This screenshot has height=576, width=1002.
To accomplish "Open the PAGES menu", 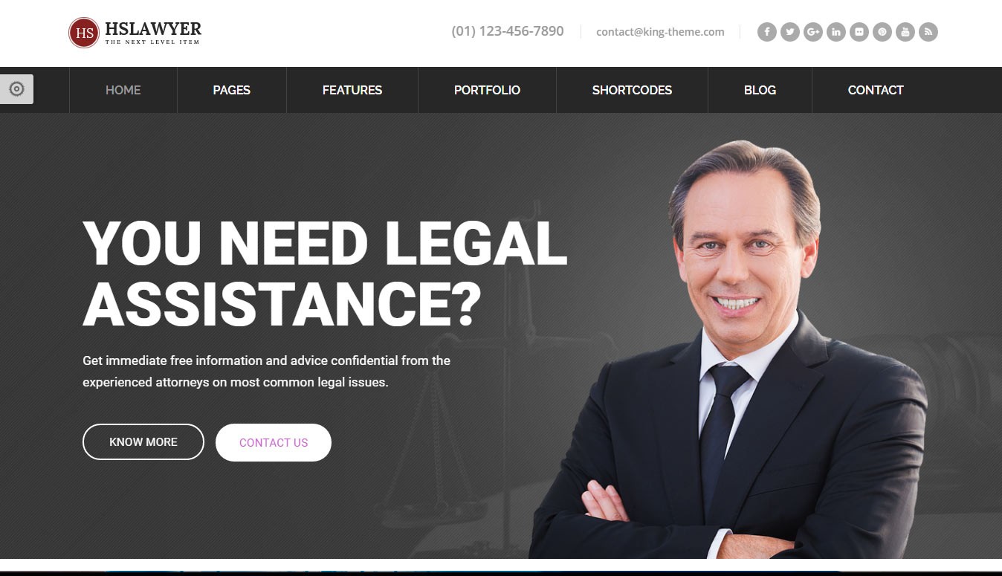I will click(232, 90).
